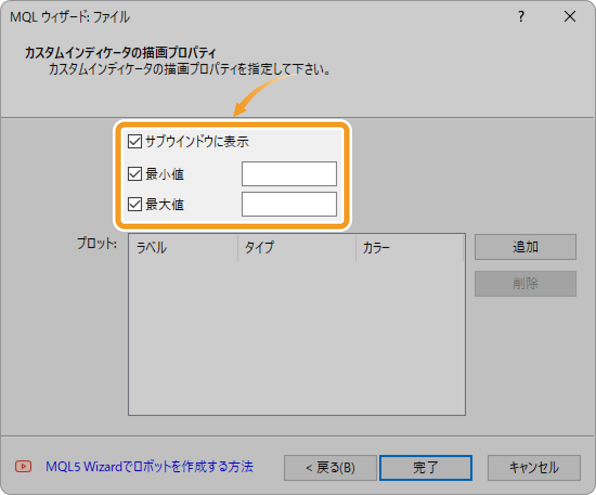Click the ラベル column header
Screen dimensions: 596x495
coord(183,248)
